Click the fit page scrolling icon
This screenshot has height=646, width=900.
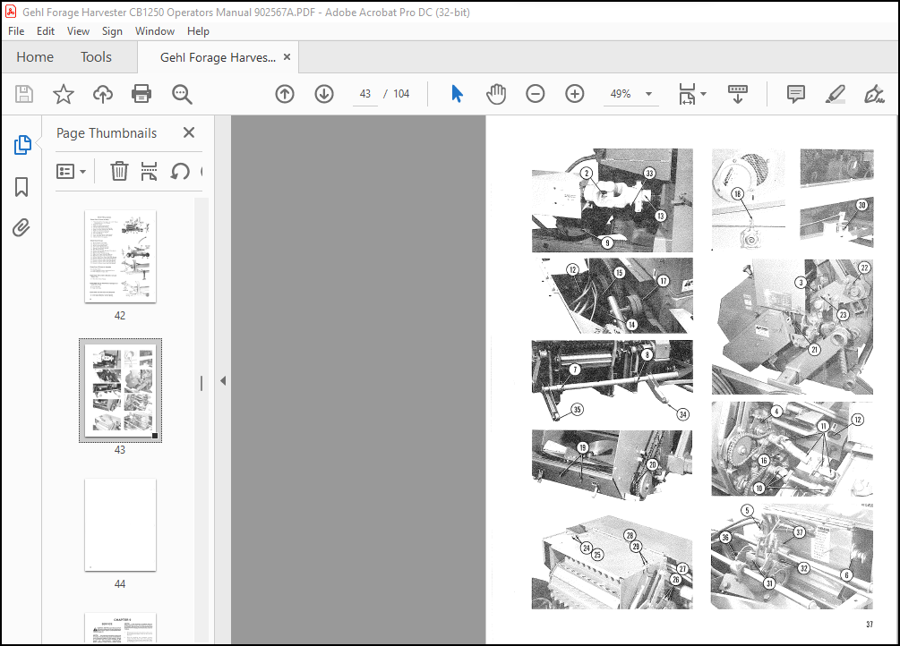(x=687, y=94)
